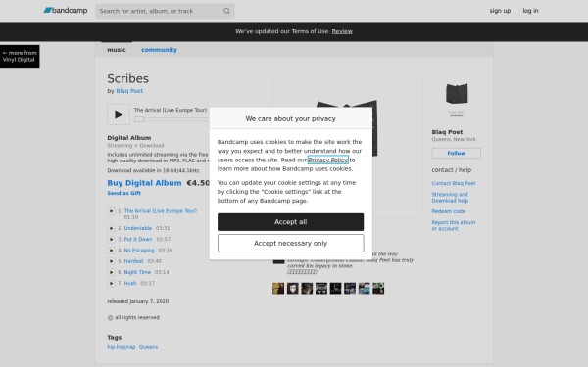Click the search magnifier icon

[x=226, y=11]
